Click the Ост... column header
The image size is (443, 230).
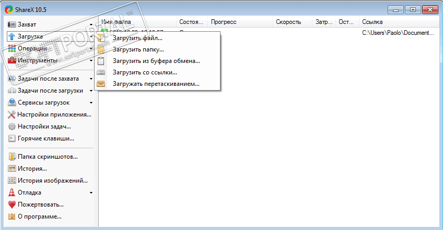pyautogui.click(x=347, y=22)
